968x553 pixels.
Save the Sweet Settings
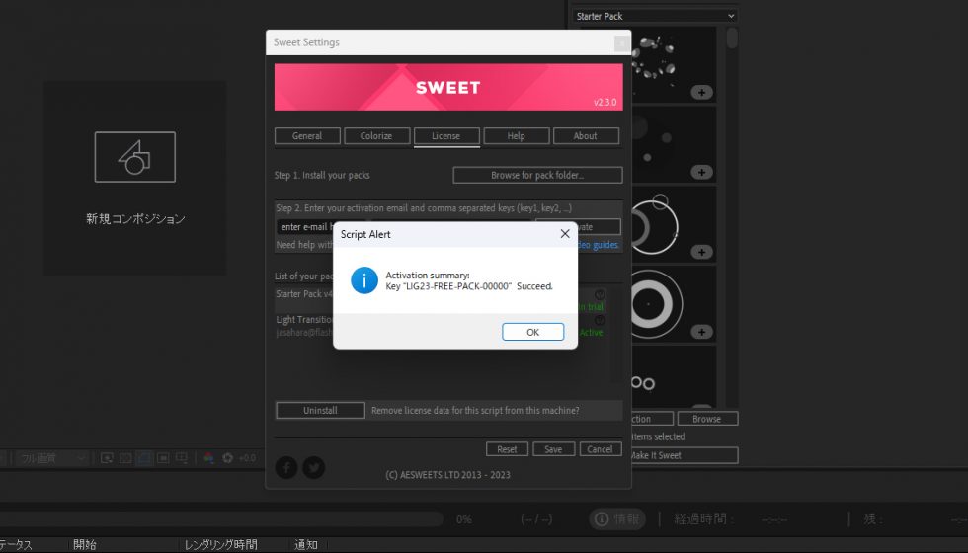tap(553, 449)
